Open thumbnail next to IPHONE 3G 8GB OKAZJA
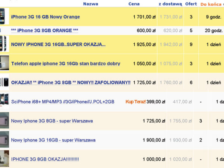 (x=4, y=159)
